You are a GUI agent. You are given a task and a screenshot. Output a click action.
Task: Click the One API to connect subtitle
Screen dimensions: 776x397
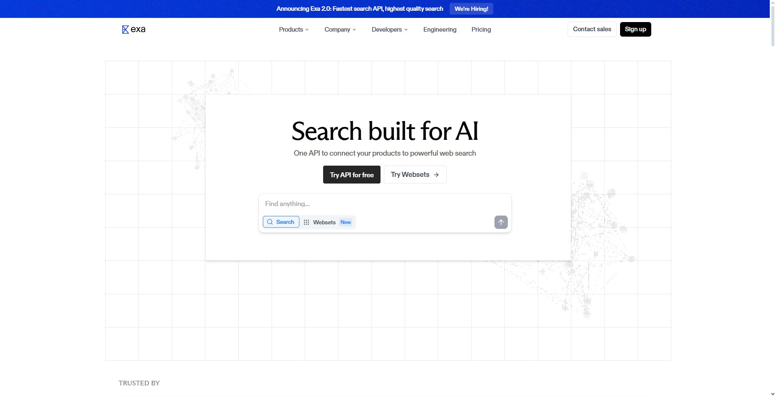385,153
